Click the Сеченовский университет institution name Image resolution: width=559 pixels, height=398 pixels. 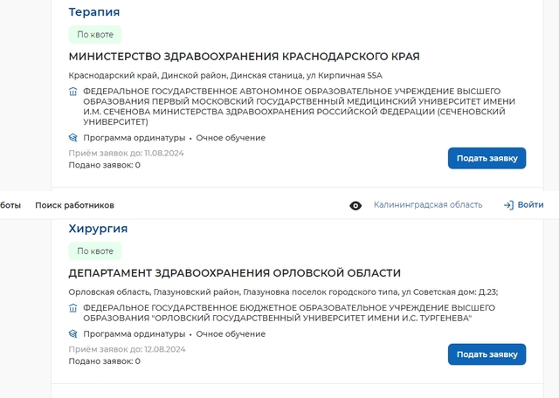click(x=291, y=106)
